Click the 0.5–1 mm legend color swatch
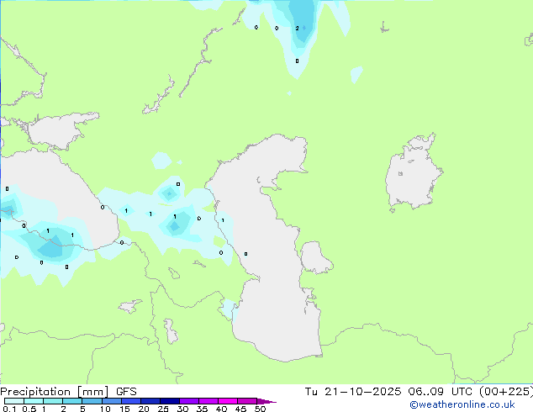The image size is (533, 412). tap(34, 401)
